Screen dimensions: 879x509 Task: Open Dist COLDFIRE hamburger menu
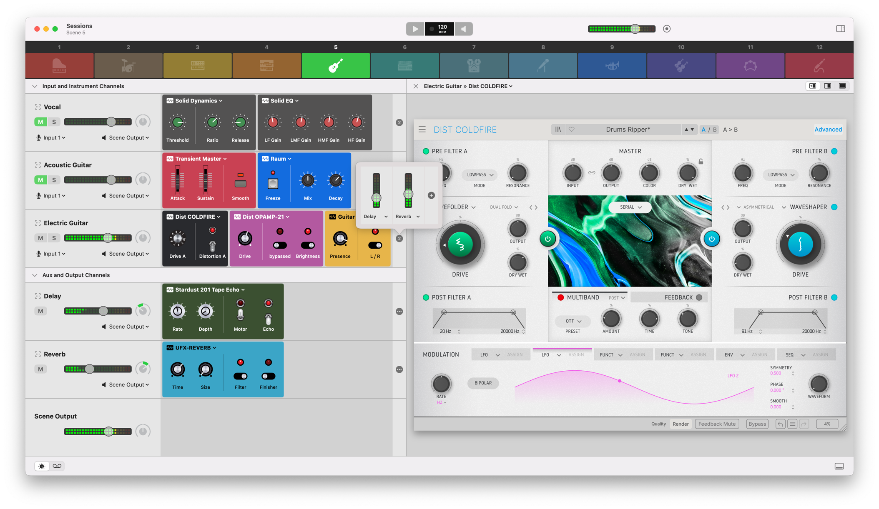coord(422,130)
